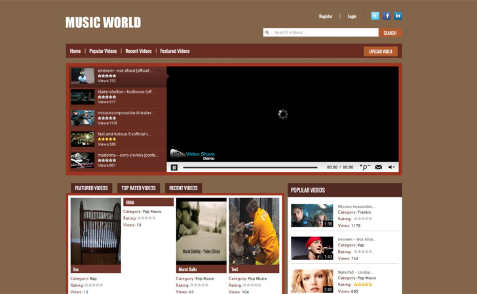Click the Mission Impossible... popular title

(356, 206)
